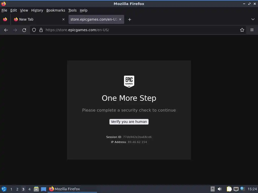Click the Epic Games logo
Viewport: 258px width, 193px height.
coord(129,82)
